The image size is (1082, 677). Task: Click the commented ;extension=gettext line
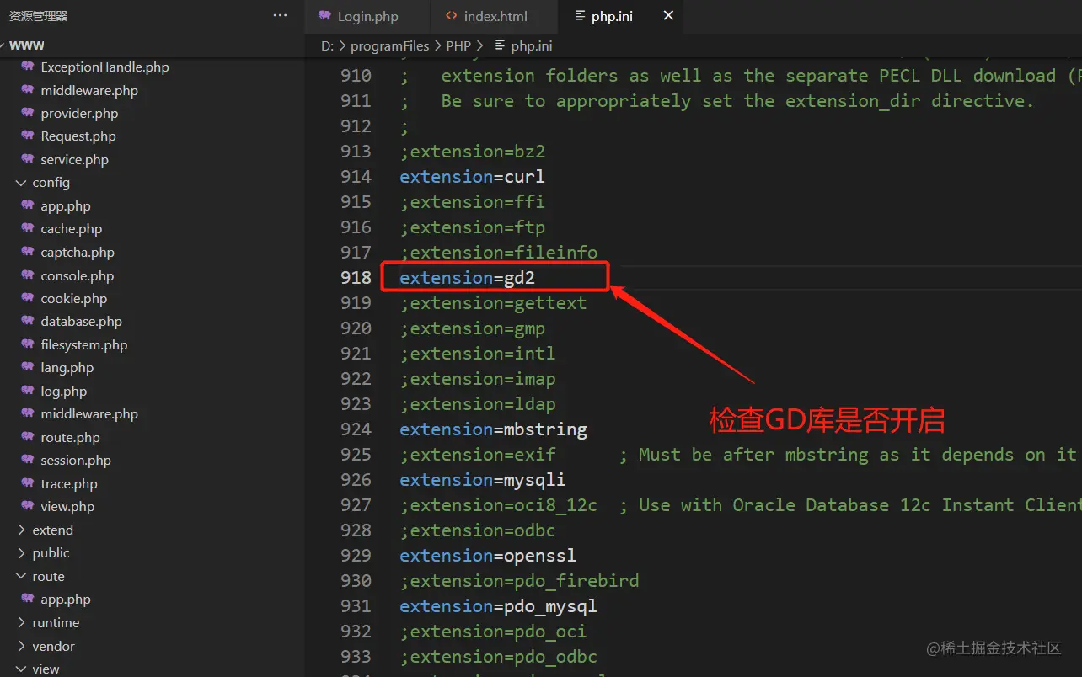[493, 302]
